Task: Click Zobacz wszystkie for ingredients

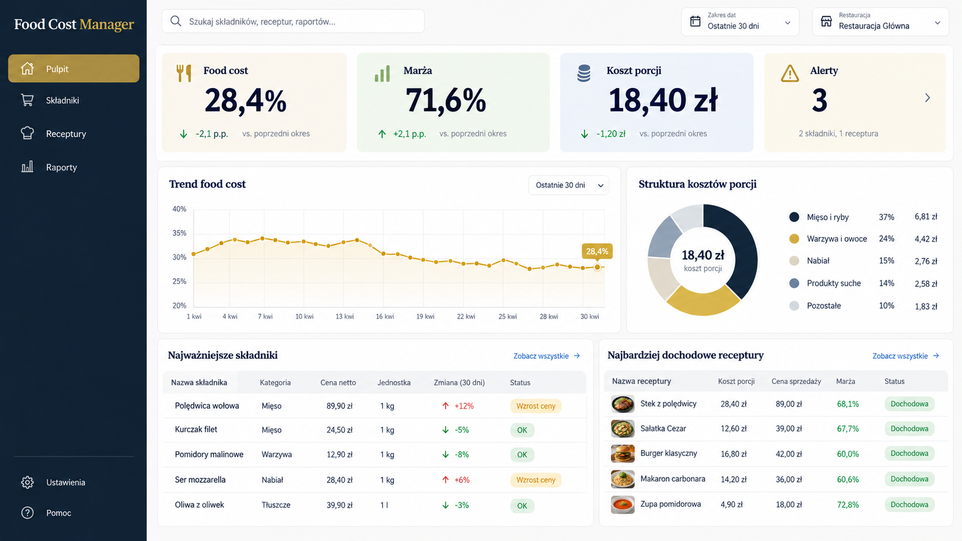Action: point(547,356)
